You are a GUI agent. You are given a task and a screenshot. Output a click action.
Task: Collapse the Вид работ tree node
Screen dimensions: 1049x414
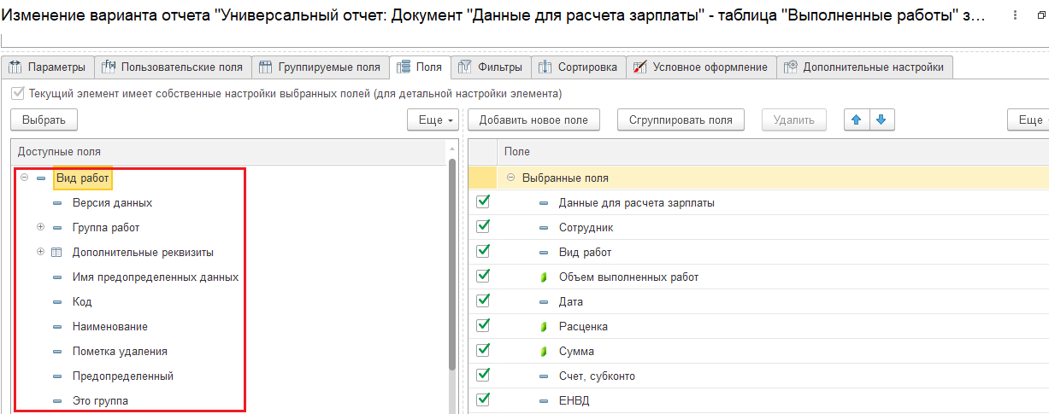pyautogui.click(x=25, y=178)
